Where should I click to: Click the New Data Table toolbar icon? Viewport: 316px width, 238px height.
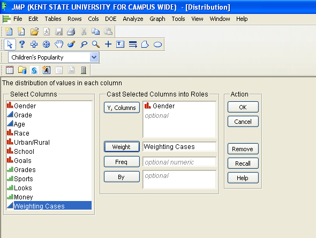(9, 32)
